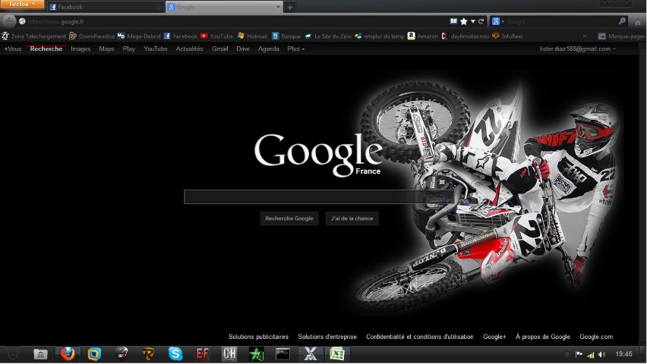Viewport: 647px width, 364px height.
Task: Open Solutions publicitaires footer link
Action: point(258,337)
